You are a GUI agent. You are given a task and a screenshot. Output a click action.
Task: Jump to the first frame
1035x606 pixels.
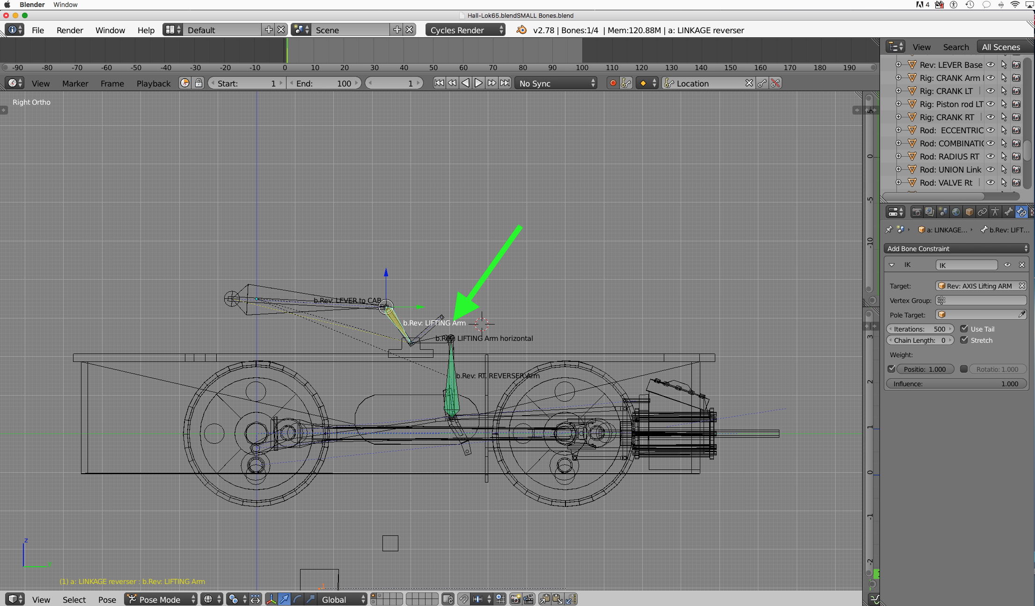pyautogui.click(x=439, y=83)
